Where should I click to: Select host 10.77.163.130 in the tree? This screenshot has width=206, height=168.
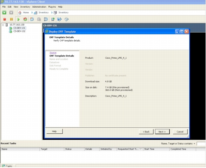pyautogui.click(x=17, y=25)
